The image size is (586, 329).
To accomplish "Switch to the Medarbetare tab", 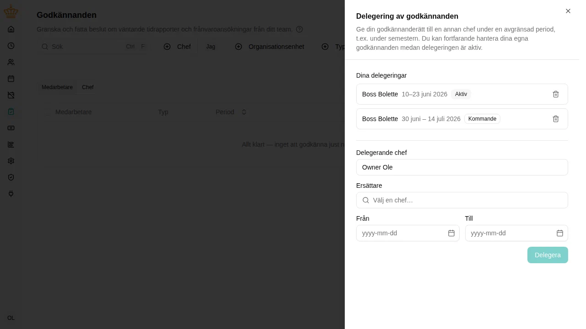I will point(57,87).
